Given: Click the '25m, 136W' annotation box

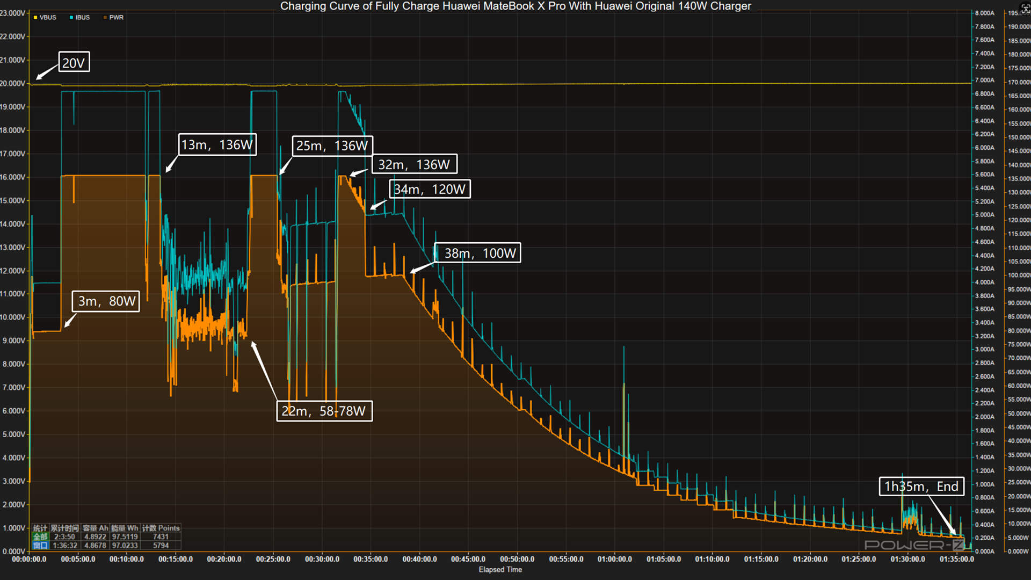Looking at the screenshot, I should (x=332, y=146).
